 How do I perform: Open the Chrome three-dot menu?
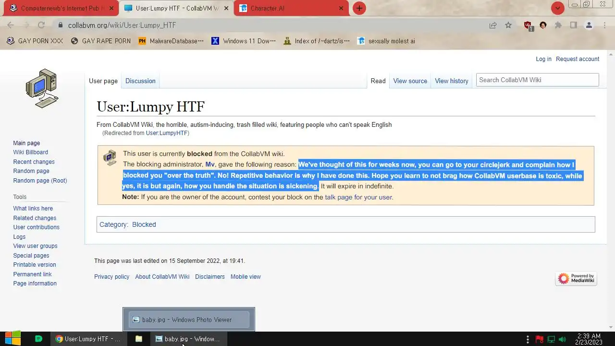[x=604, y=25]
